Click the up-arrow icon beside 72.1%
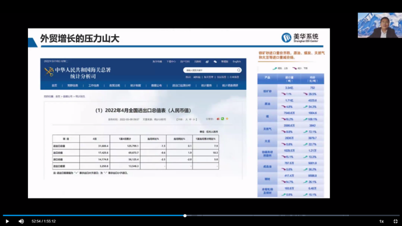The height and width of the screenshot is (226, 402). coord(305,131)
